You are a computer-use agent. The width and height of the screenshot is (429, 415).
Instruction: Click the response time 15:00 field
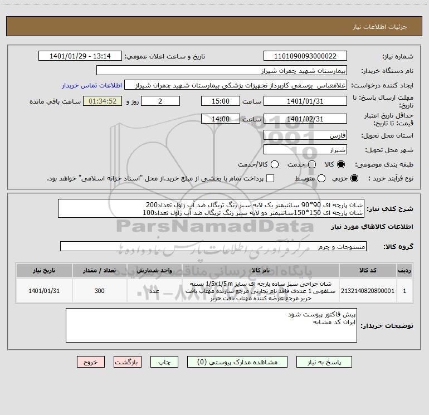click(x=221, y=101)
